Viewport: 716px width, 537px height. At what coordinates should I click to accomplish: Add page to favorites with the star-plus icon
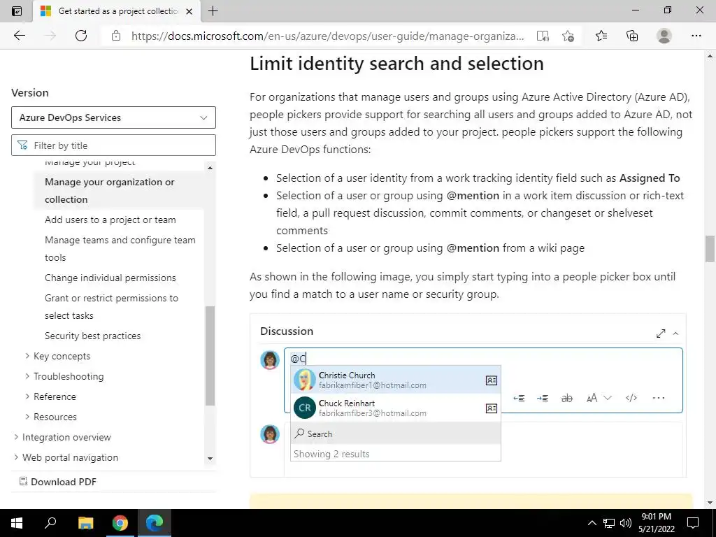pos(568,36)
